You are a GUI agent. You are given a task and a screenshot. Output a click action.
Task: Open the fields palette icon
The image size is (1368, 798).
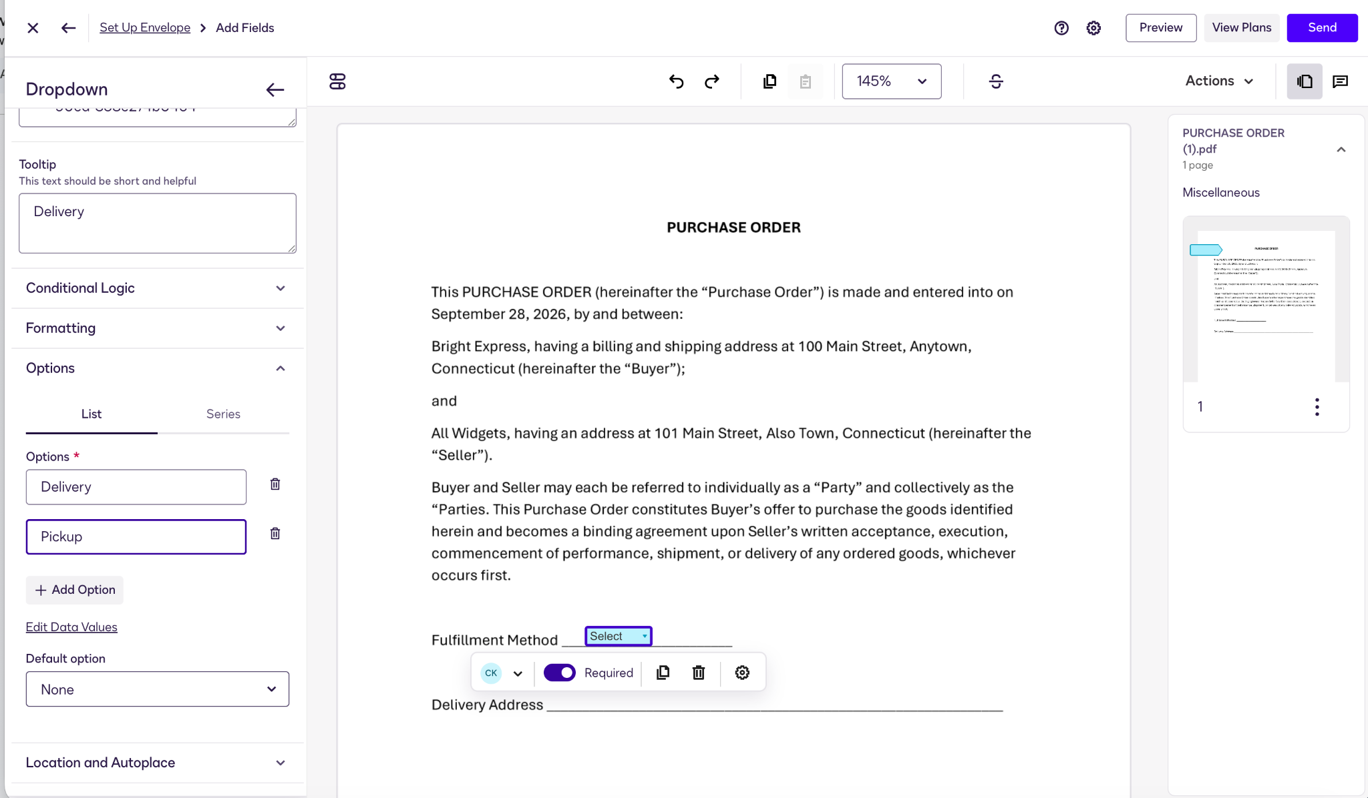(337, 81)
